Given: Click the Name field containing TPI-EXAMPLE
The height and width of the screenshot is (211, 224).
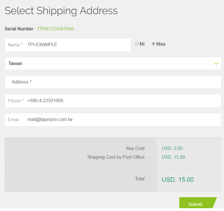Looking at the screenshot, I should (76, 45).
